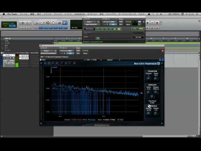Click the first blue icon in the FreqAnalyst toolbar

pos(45,63)
